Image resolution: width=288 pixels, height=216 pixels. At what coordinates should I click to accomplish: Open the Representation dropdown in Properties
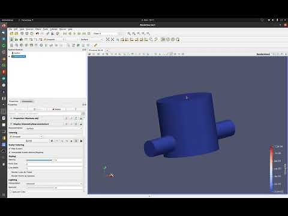(53, 128)
